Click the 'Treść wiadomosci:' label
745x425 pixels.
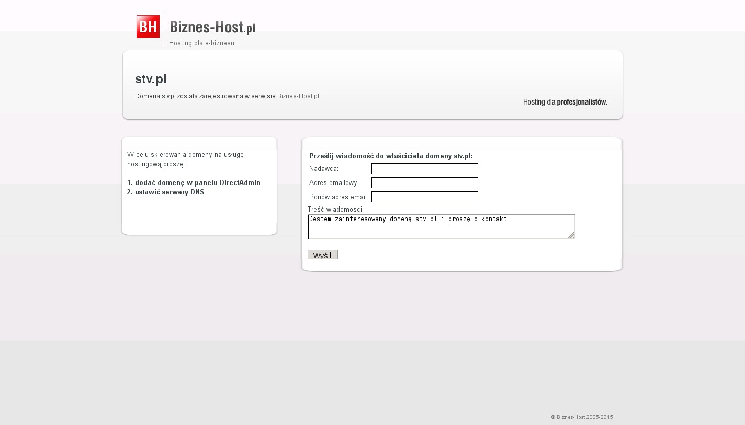tap(335, 210)
